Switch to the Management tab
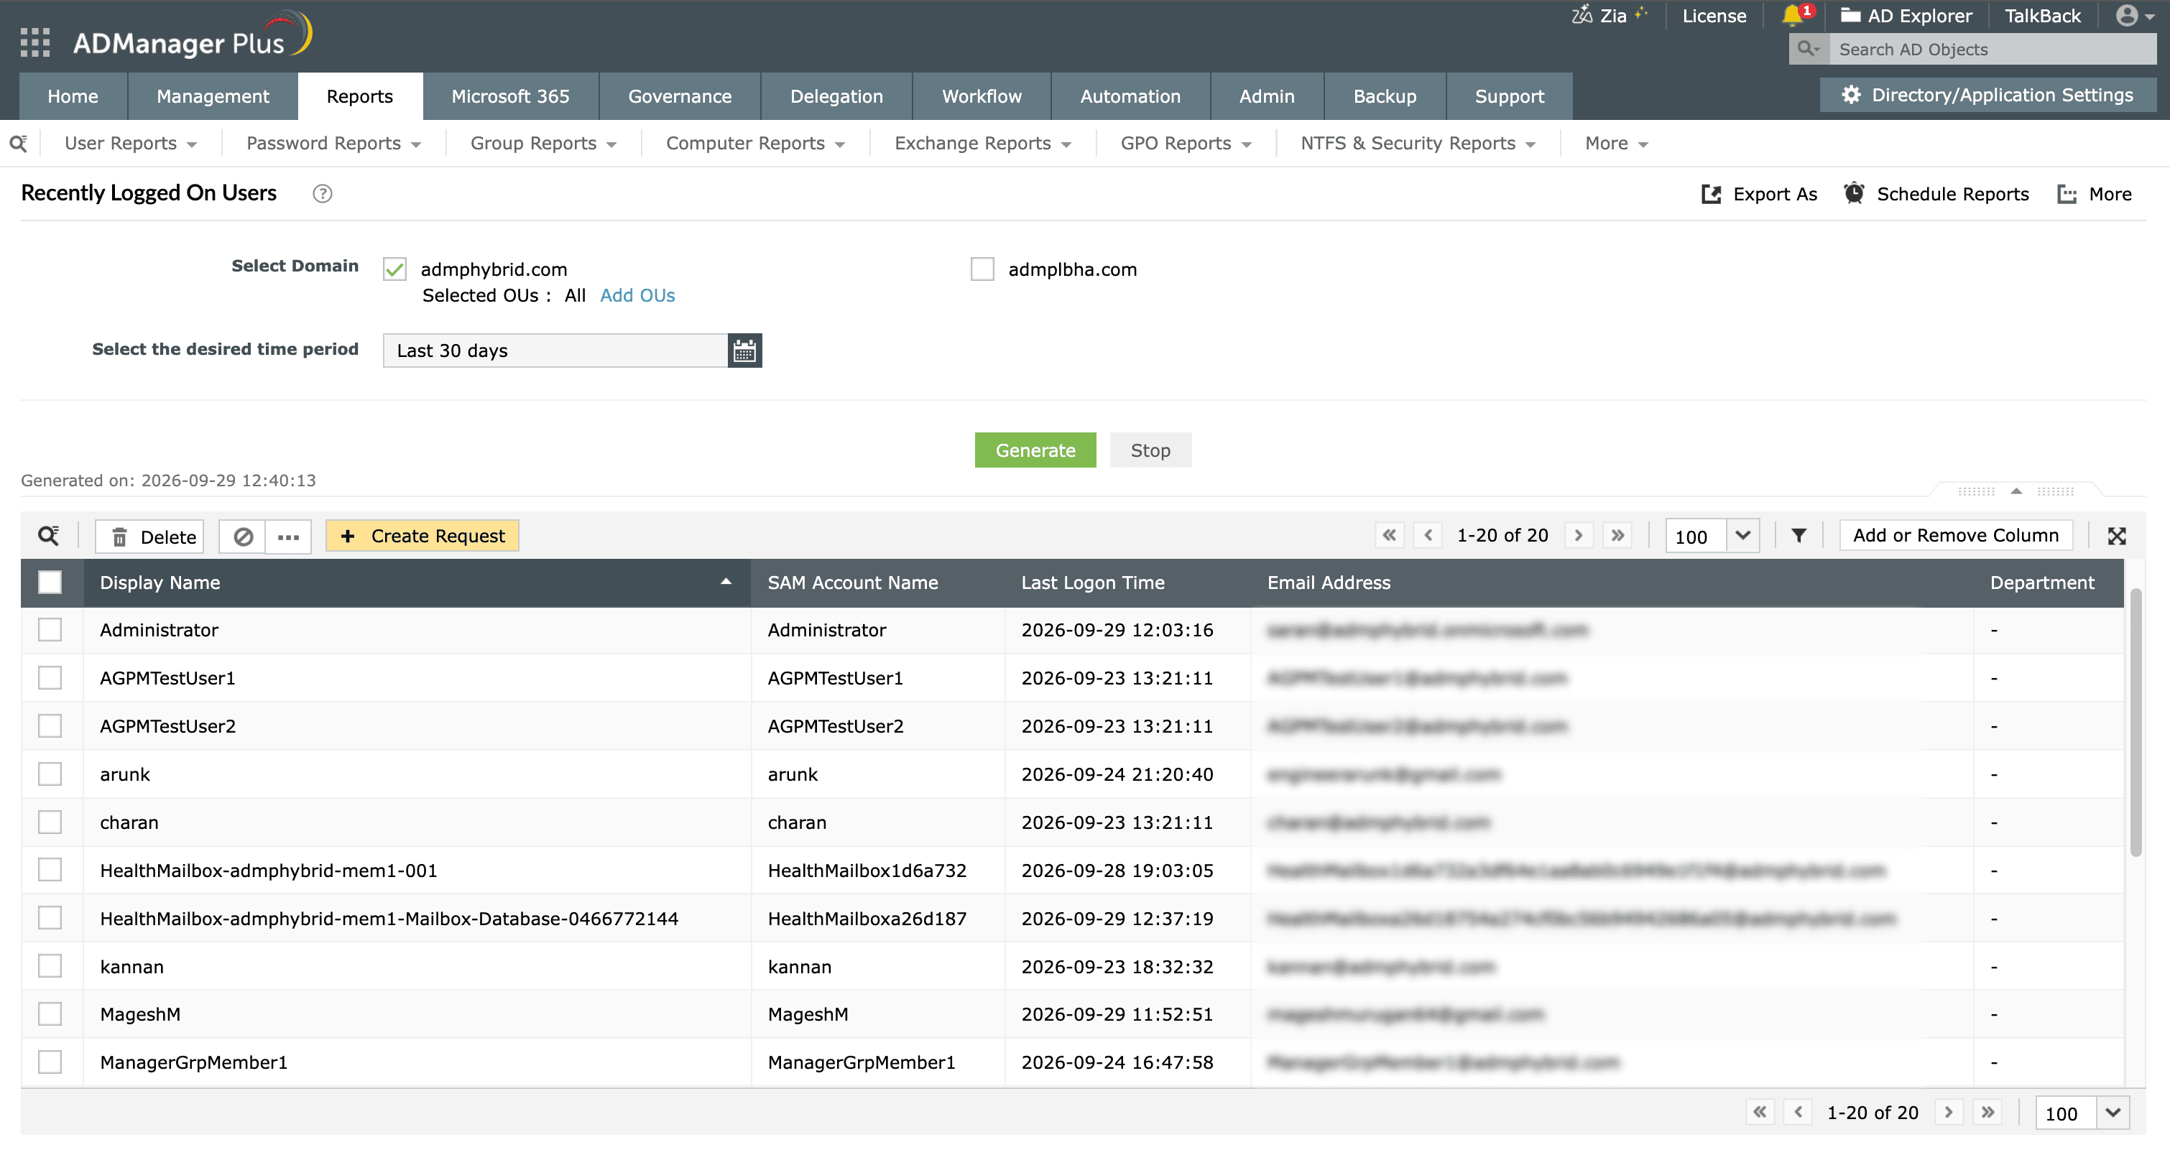Viewport: 2170px width, 1155px height. coord(213,96)
